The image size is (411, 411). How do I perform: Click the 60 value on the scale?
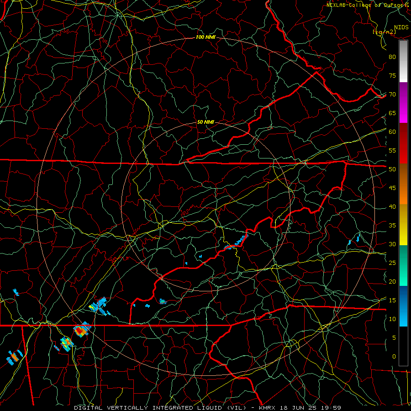click(x=392, y=132)
